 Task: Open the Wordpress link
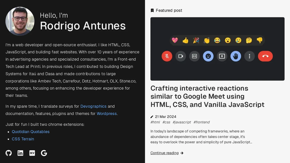pos(107,113)
